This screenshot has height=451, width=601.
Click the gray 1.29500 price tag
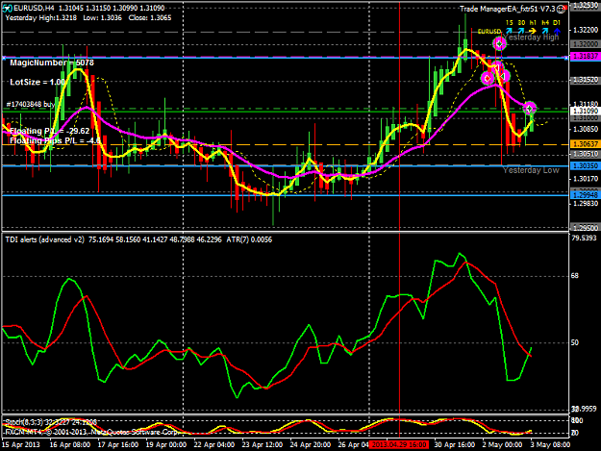click(x=586, y=228)
